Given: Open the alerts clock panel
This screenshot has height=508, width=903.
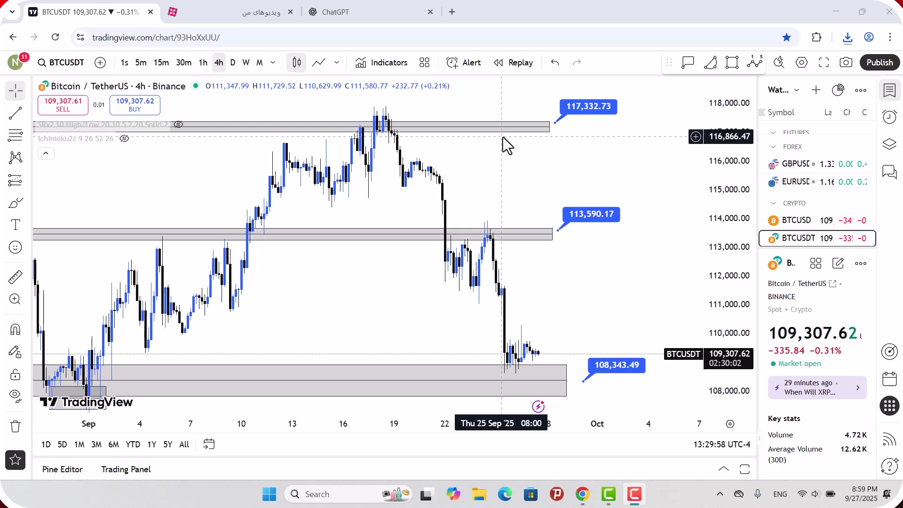Looking at the screenshot, I should pos(889,117).
